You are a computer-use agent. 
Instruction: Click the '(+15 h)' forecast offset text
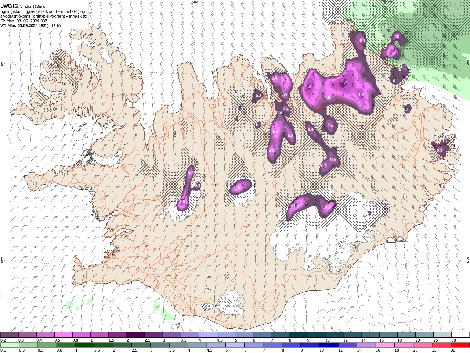pos(54,26)
